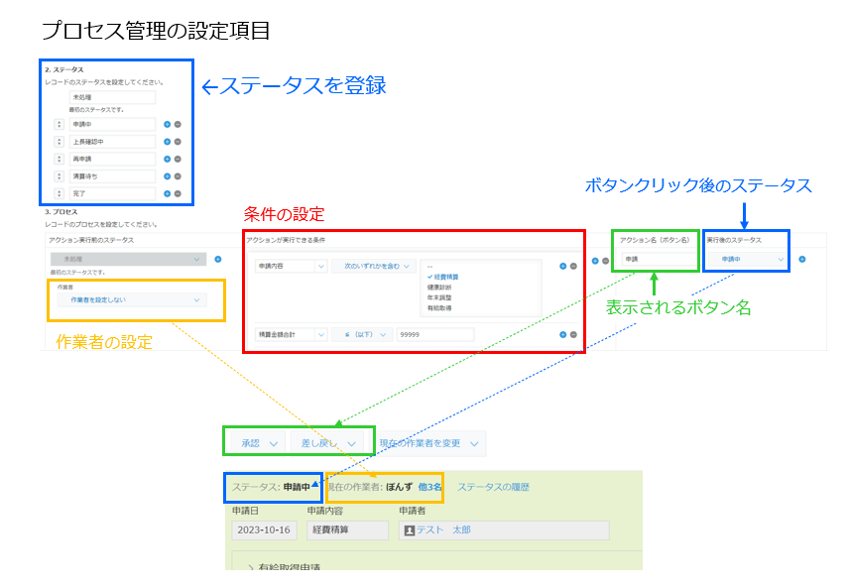Uncheck the 経費精算 option in the condition list
The width and height of the screenshot is (849, 584).
click(445, 277)
